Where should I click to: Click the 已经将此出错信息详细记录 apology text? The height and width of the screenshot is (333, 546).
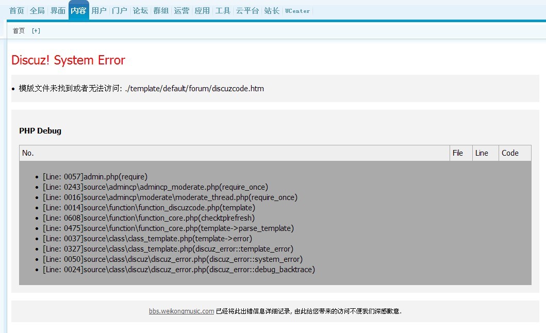tap(309, 311)
